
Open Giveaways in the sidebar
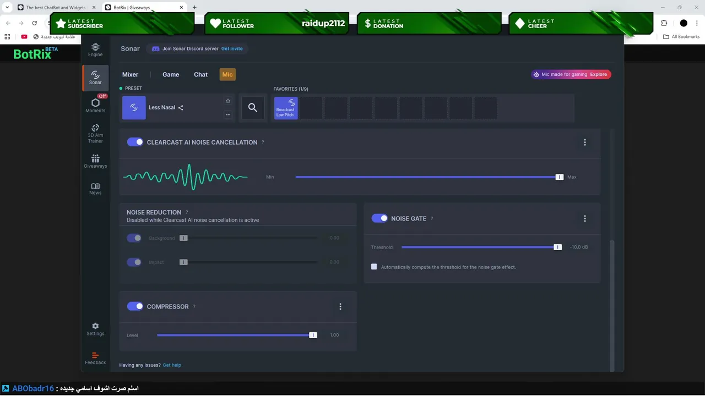(x=95, y=161)
